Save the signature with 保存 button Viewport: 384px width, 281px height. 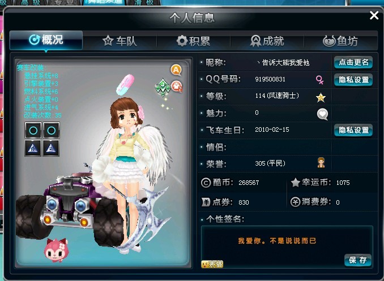click(357, 260)
